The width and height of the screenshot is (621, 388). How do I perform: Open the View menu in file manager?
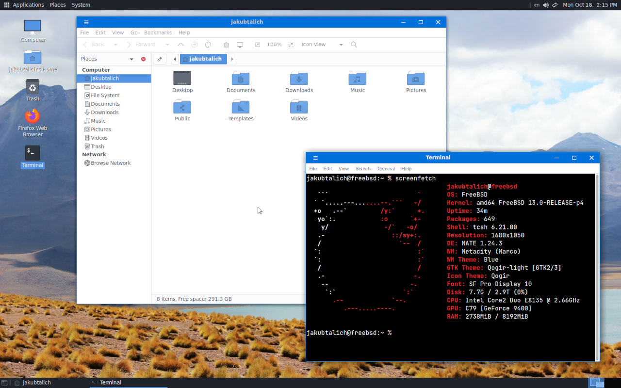click(x=118, y=32)
